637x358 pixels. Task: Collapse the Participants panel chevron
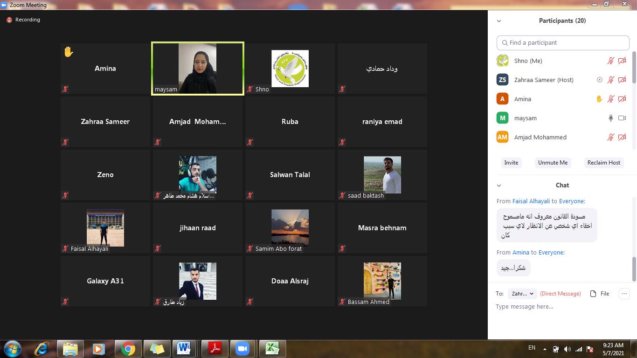499,21
